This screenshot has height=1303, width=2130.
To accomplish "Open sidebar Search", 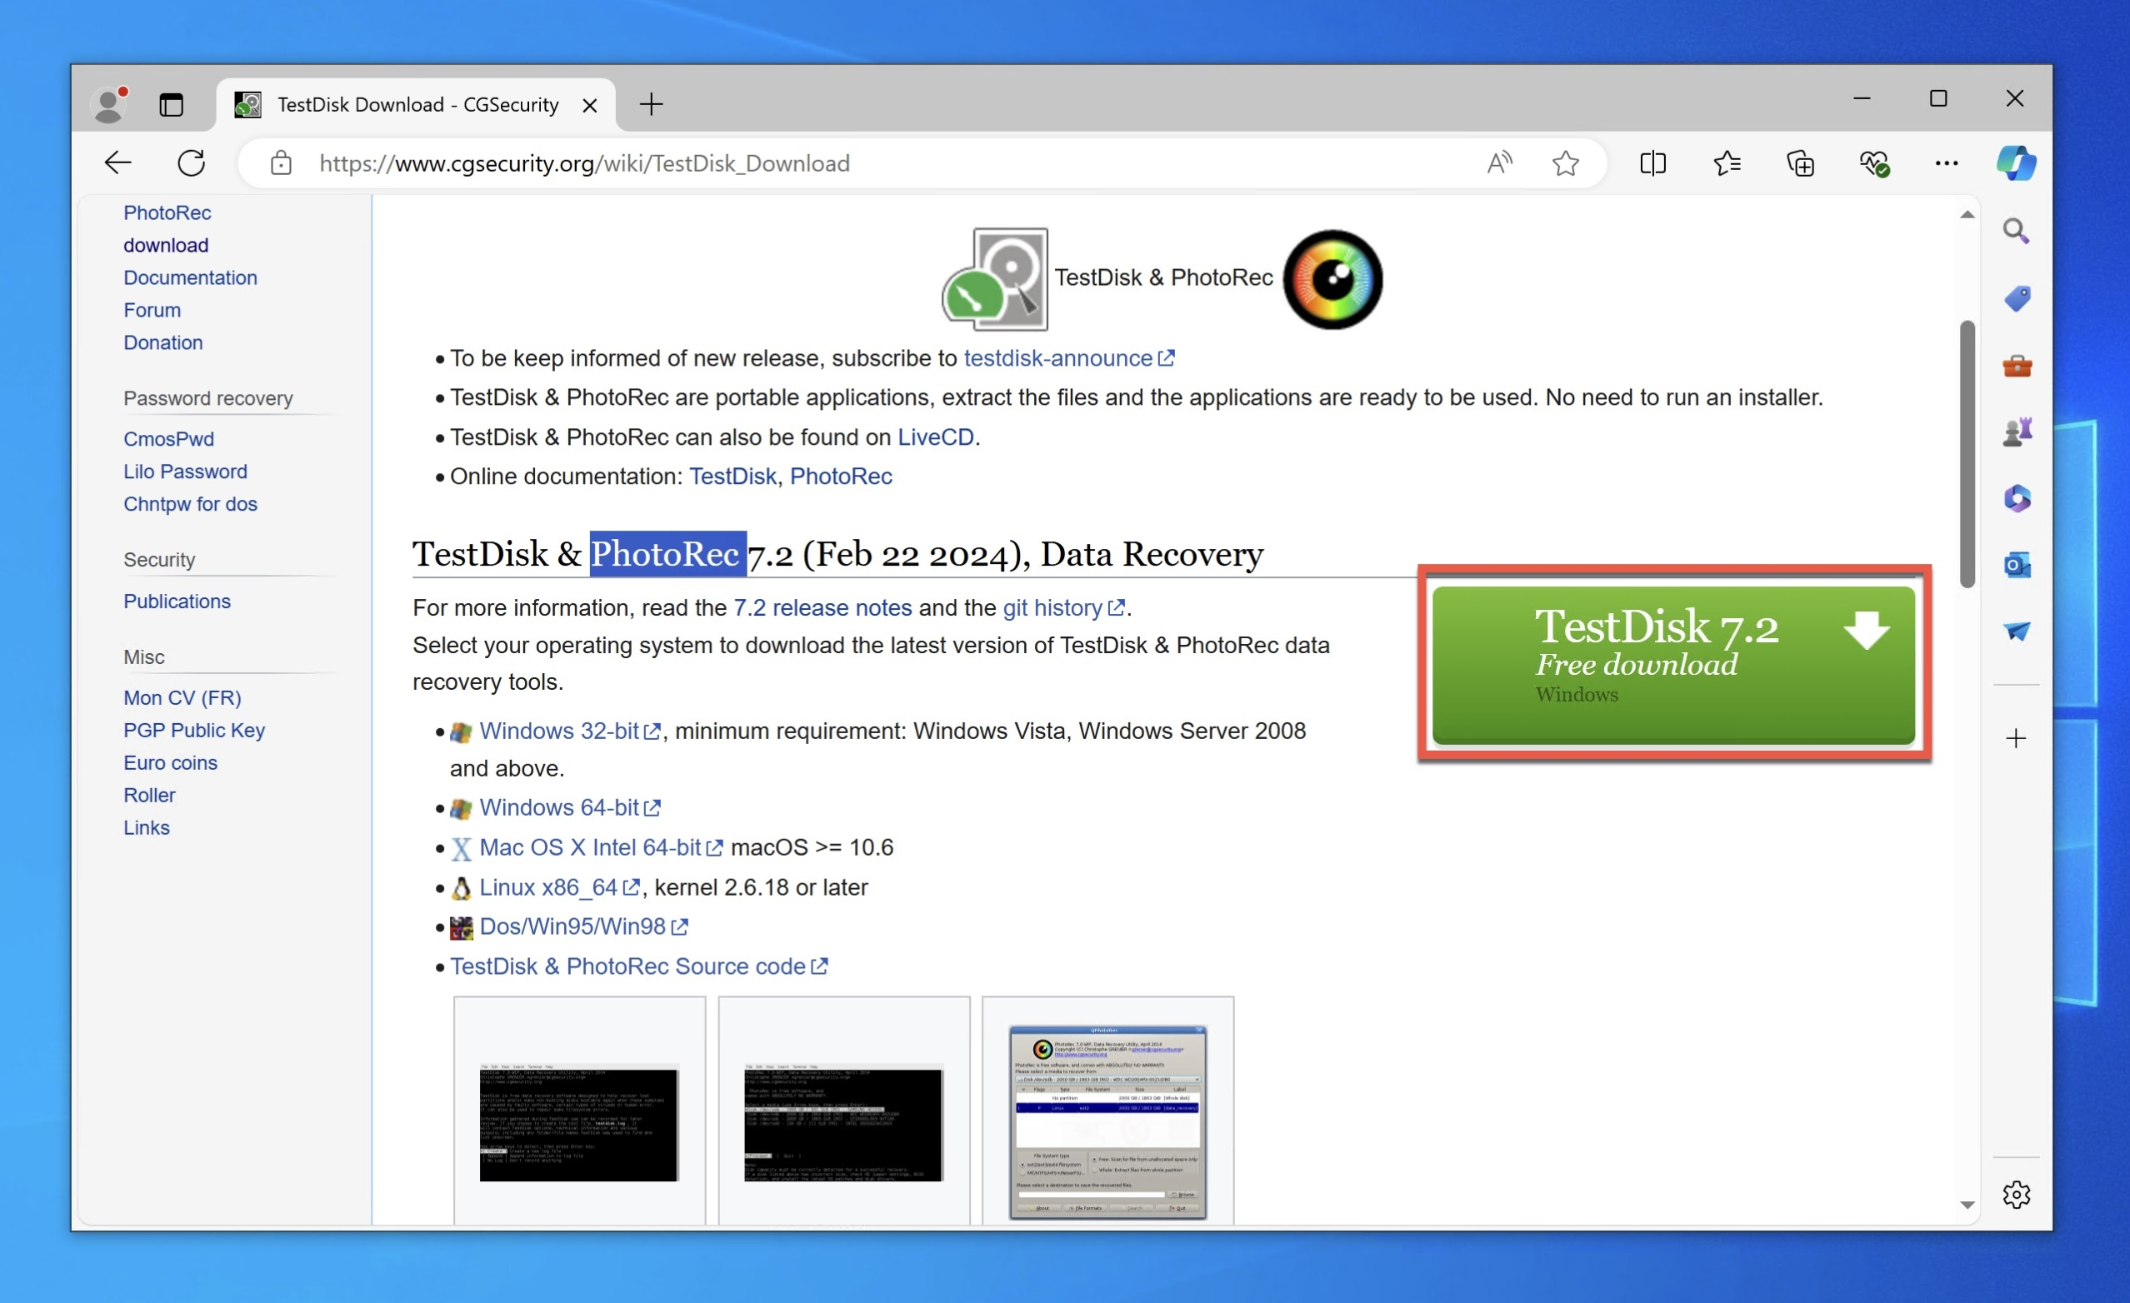I will [x=2017, y=230].
